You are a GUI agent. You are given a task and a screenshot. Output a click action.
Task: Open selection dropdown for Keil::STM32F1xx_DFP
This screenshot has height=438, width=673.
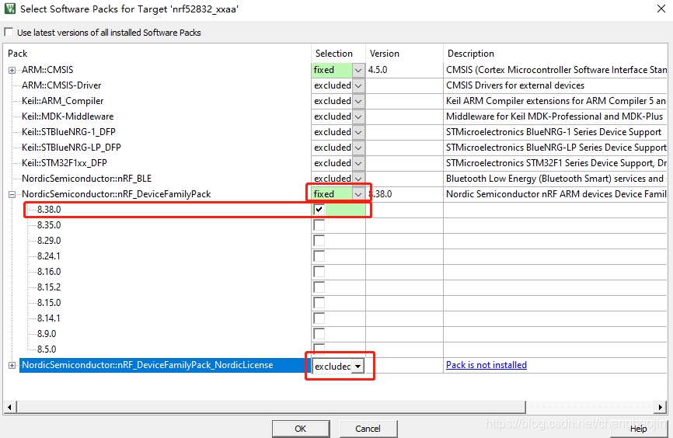[358, 163]
